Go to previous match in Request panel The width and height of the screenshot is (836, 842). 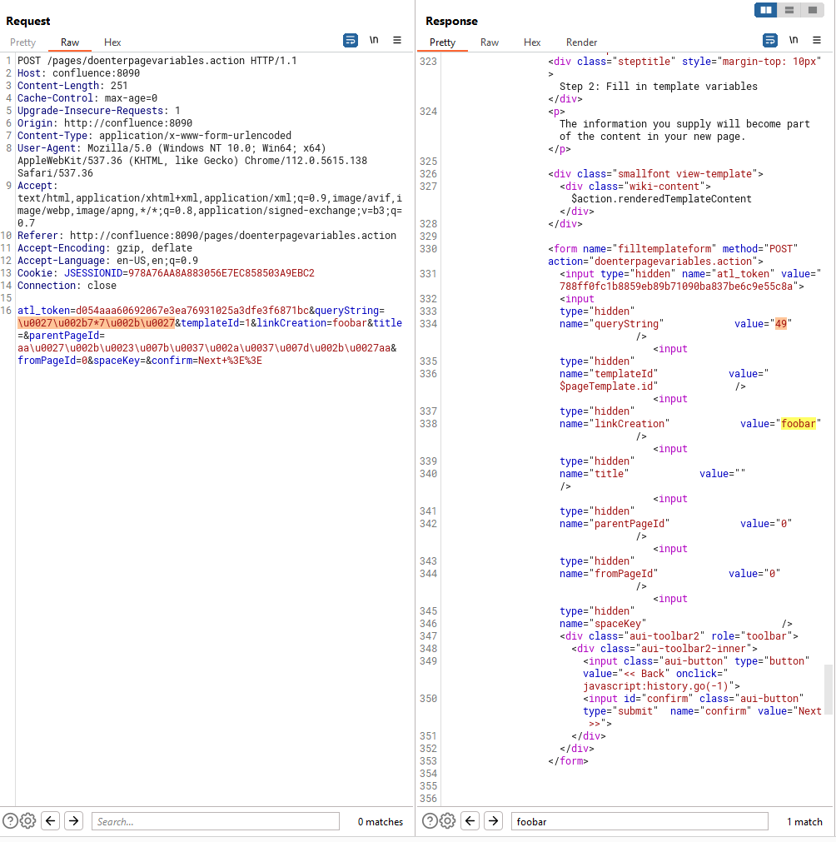coord(51,821)
